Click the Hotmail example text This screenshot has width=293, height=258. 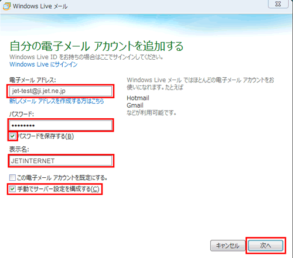138,98
